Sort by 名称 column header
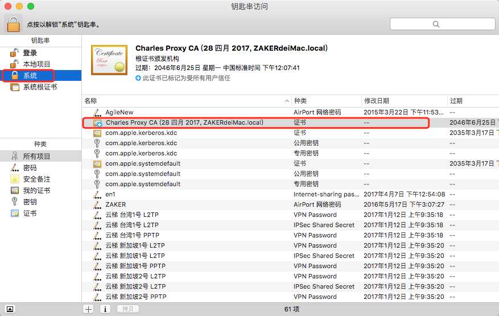Image resolution: width=499 pixels, height=316 pixels. pos(187,101)
